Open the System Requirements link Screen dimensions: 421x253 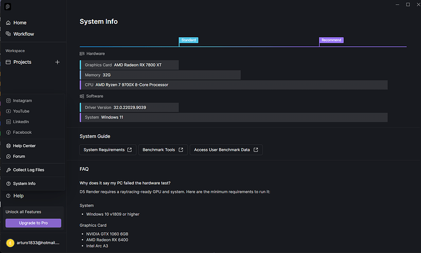pos(107,150)
